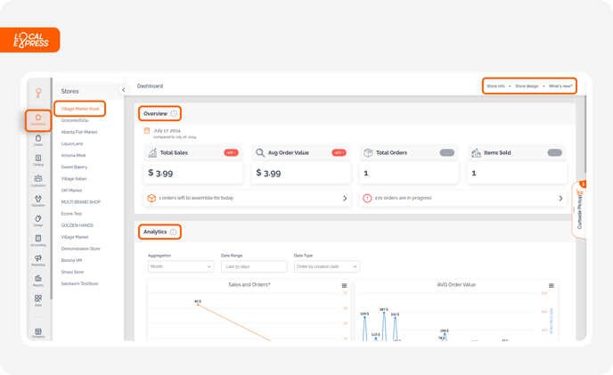Open the Curbside Pickup side tab
This screenshot has height=375, width=613.
pyautogui.click(x=581, y=208)
